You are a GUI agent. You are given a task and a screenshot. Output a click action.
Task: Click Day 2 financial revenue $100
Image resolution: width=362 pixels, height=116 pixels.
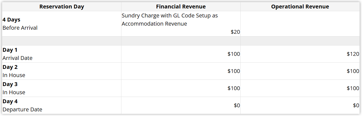point(234,71)
